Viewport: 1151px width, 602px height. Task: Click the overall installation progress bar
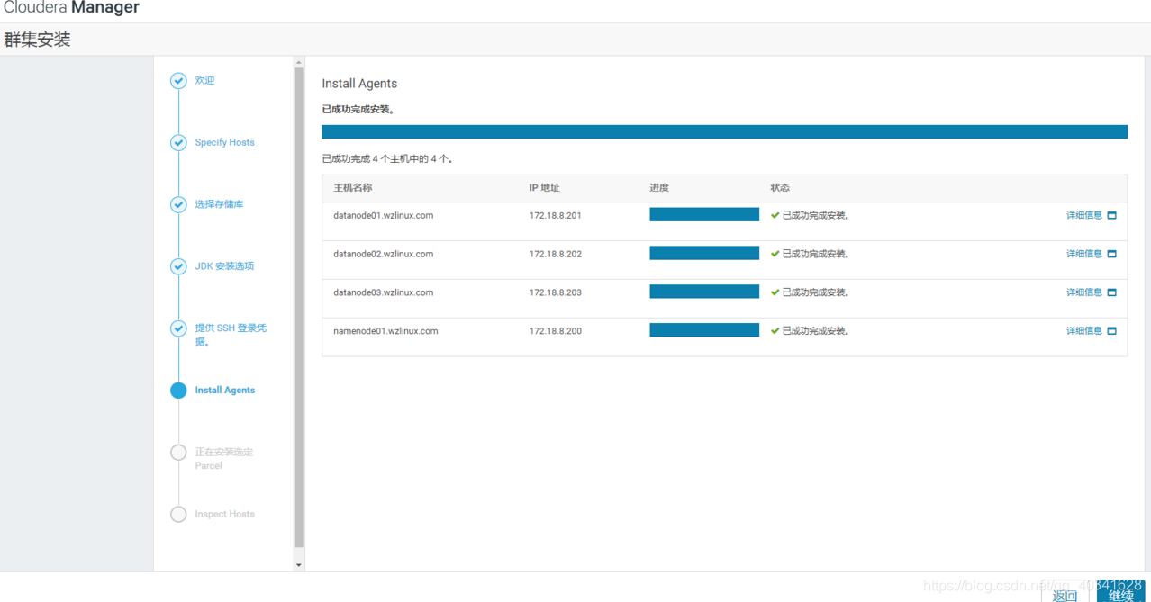coord(725,132)
